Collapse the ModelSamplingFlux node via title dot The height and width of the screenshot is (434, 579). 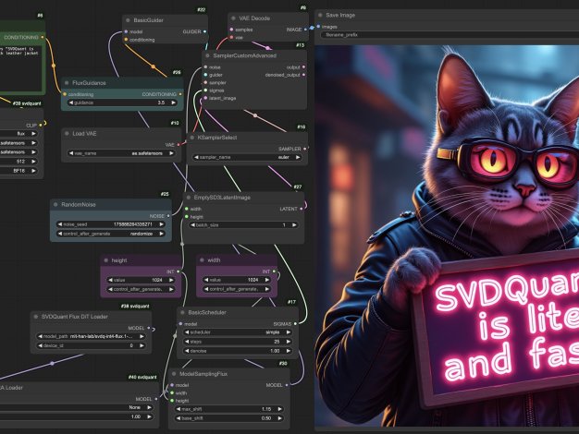[174, 374]
